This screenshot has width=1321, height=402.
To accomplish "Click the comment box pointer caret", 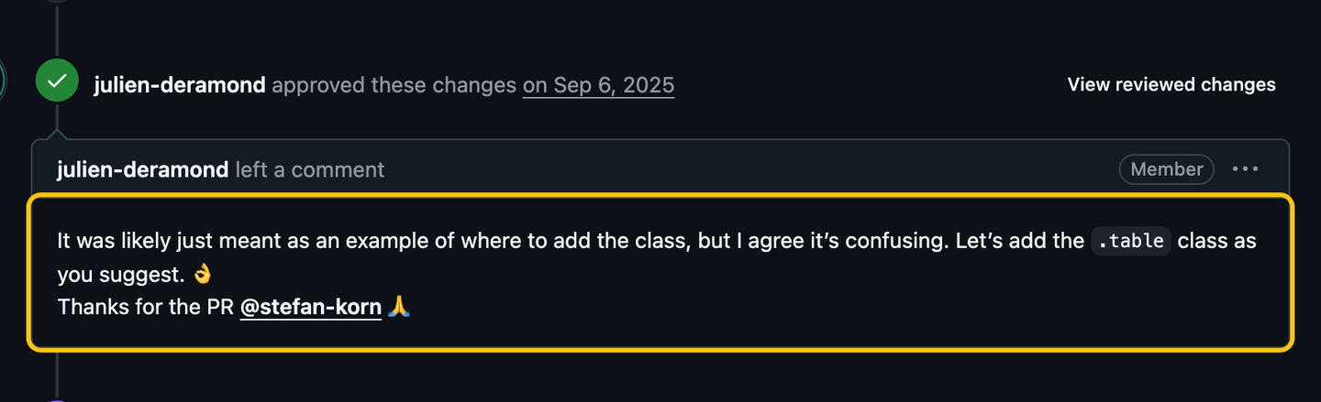I will [x=57, y=134].
